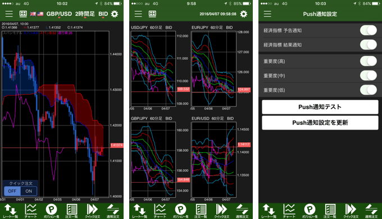Tap the 109.532 USD/JPY price label
The width and height of the screenshot is (382, 219).
(x=183, y=89)
